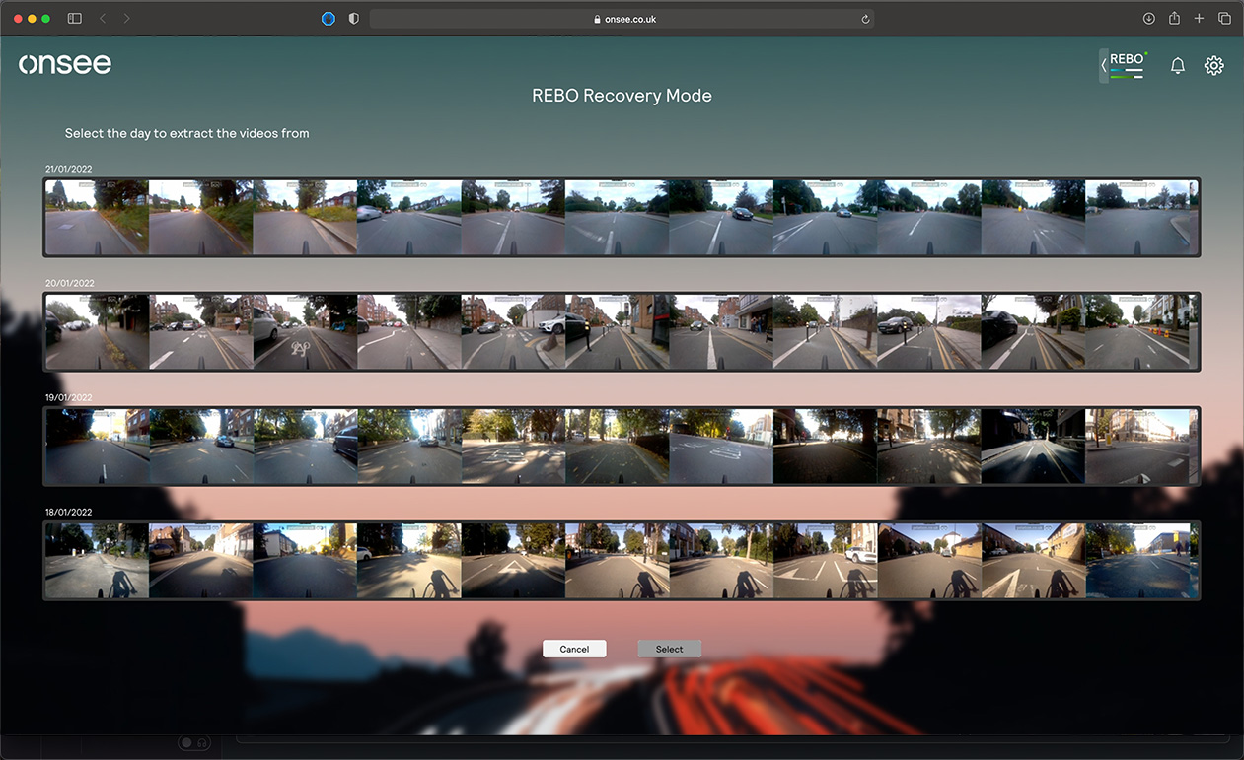Viewport: 1244px width, 760px height.
Task: Toggle the Safari sidebar
Action: 74,18
